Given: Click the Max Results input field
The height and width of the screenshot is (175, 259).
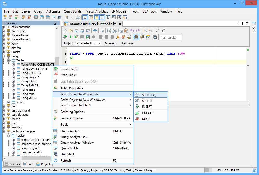Looking at the screenshot, I should [171, 37].
